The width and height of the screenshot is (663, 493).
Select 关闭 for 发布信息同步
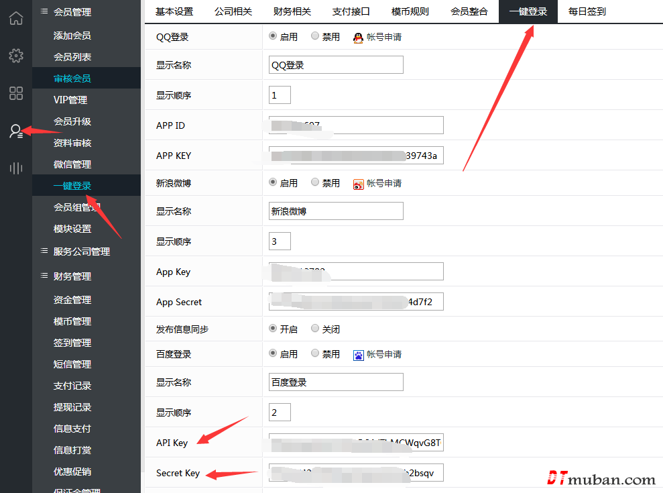coord(315,329)
